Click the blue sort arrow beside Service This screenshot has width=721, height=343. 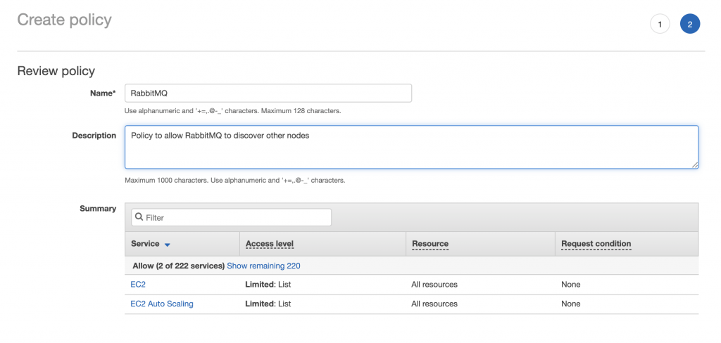168,245
